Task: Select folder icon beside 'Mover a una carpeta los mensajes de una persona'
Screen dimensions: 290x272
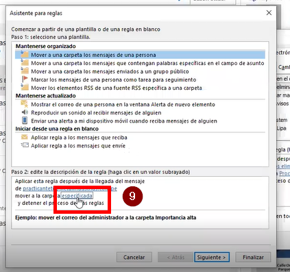Action: point(25,54)
